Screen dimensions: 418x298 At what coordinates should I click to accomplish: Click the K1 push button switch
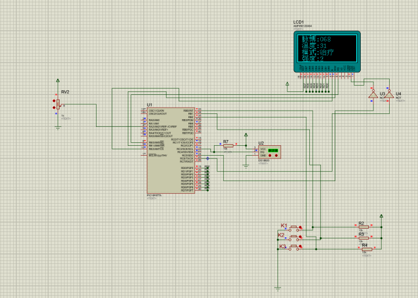click(294, 227)
